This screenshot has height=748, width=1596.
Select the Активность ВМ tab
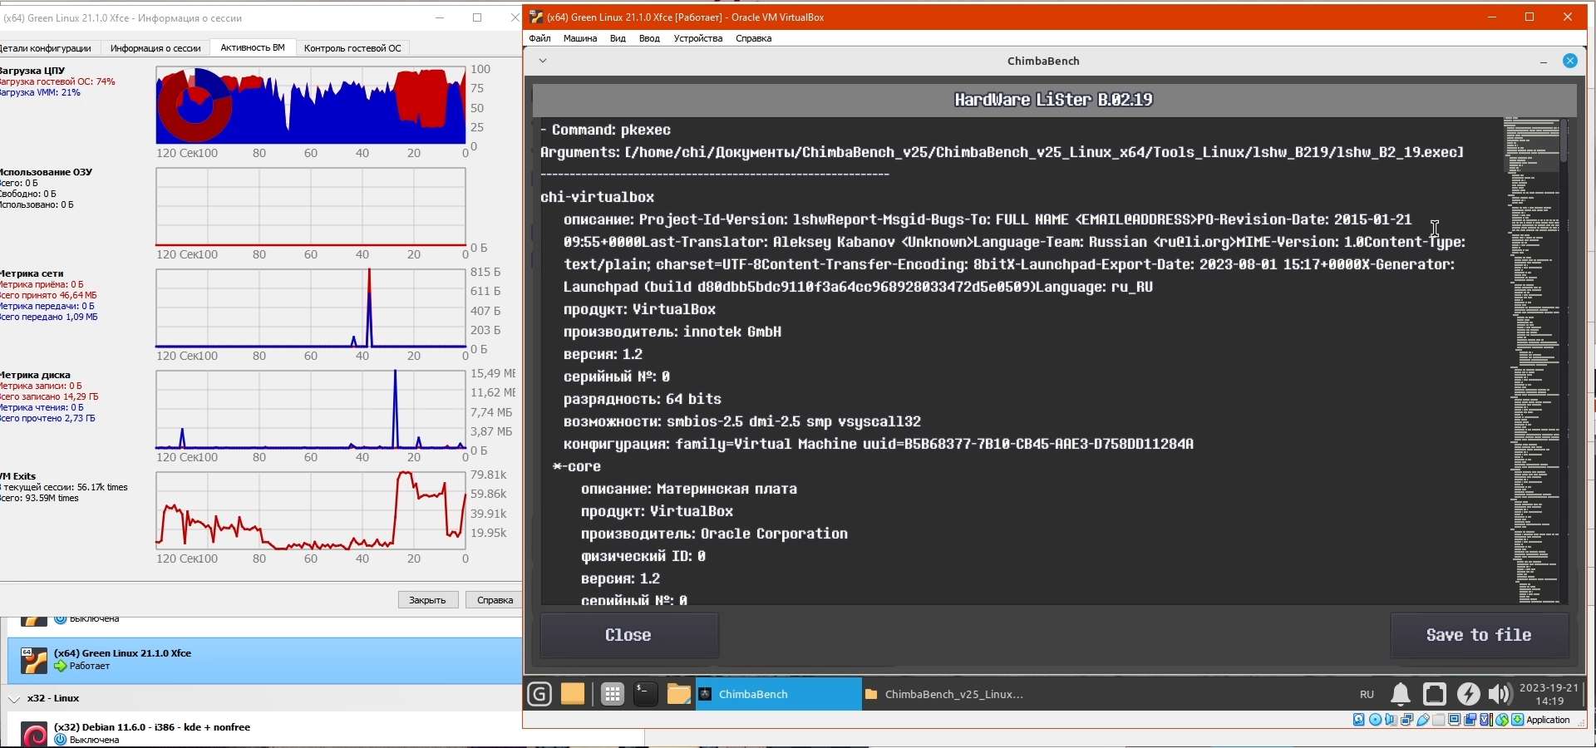pyautogui.click(x=253, y=47)
